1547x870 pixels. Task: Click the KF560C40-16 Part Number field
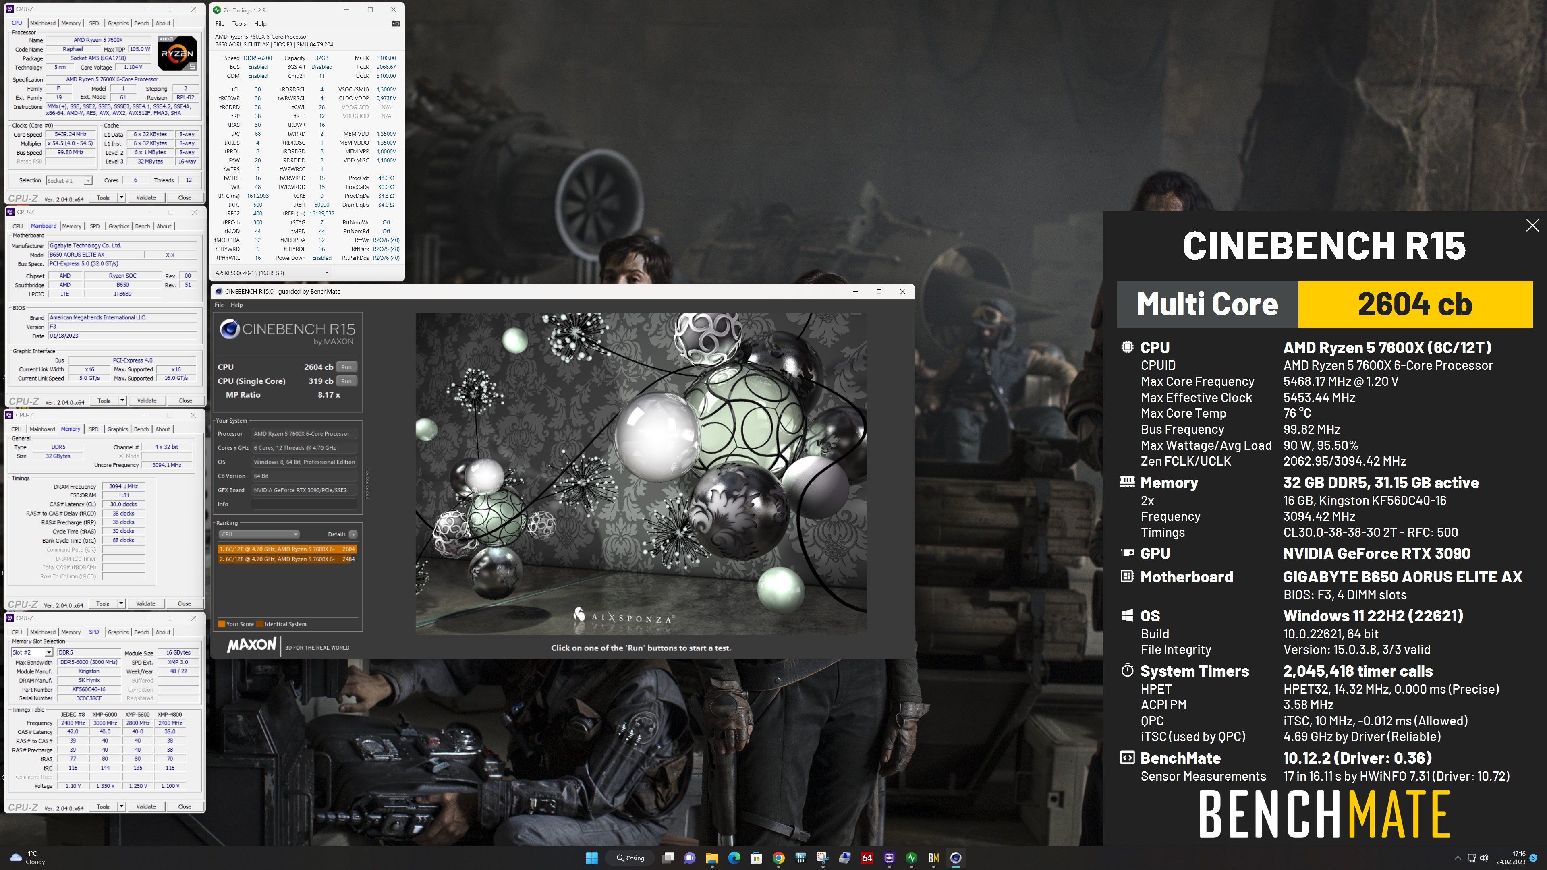click(x=89, y=689)
